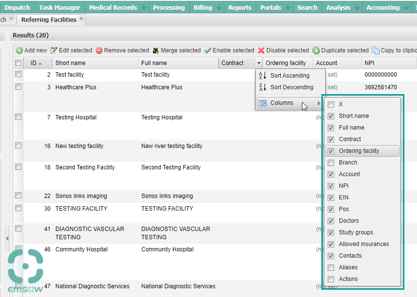Screen dimensions: 417x297
Task: Click the Enable selected checkmark icon
Action: coord(208,50)
